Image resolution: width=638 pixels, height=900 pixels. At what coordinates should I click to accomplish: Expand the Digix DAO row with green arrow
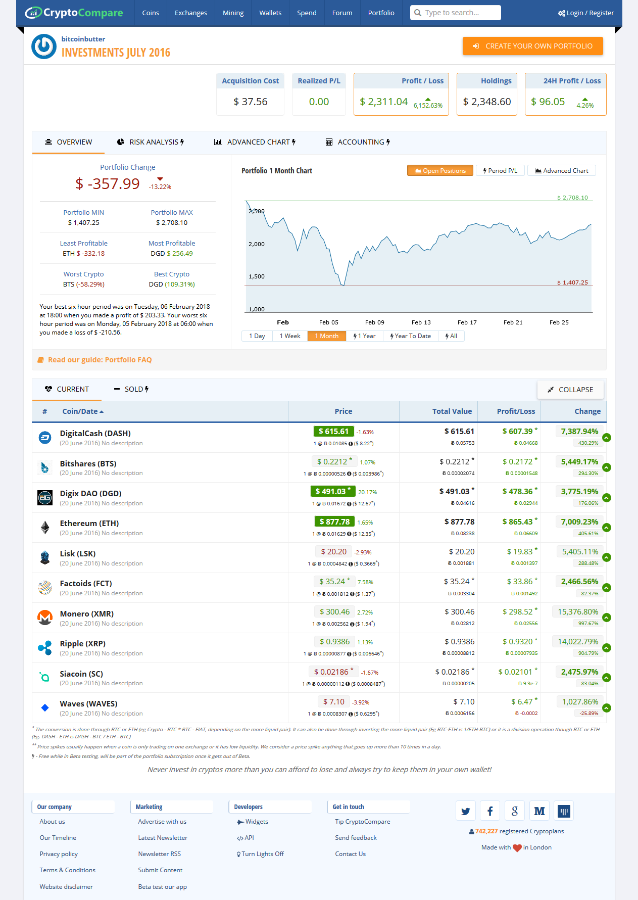[607, 498]
